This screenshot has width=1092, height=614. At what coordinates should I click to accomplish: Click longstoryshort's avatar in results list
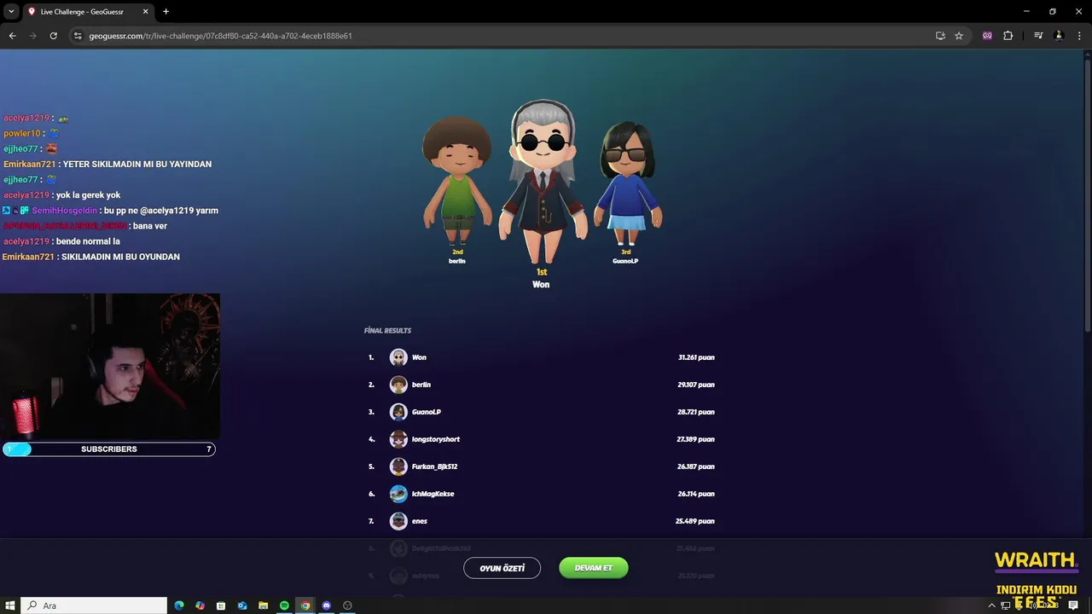tap(398, 439)
